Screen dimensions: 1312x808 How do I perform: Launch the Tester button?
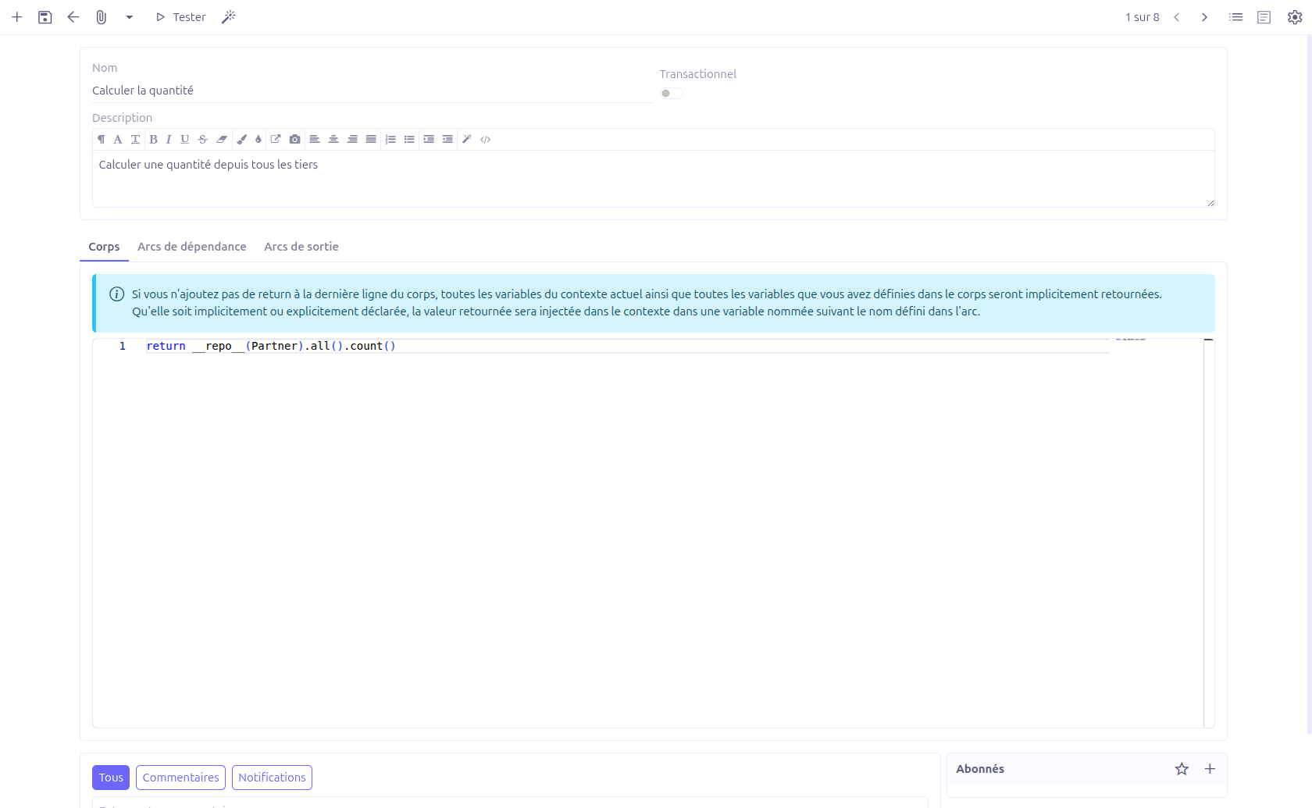[x=180, y=16]
